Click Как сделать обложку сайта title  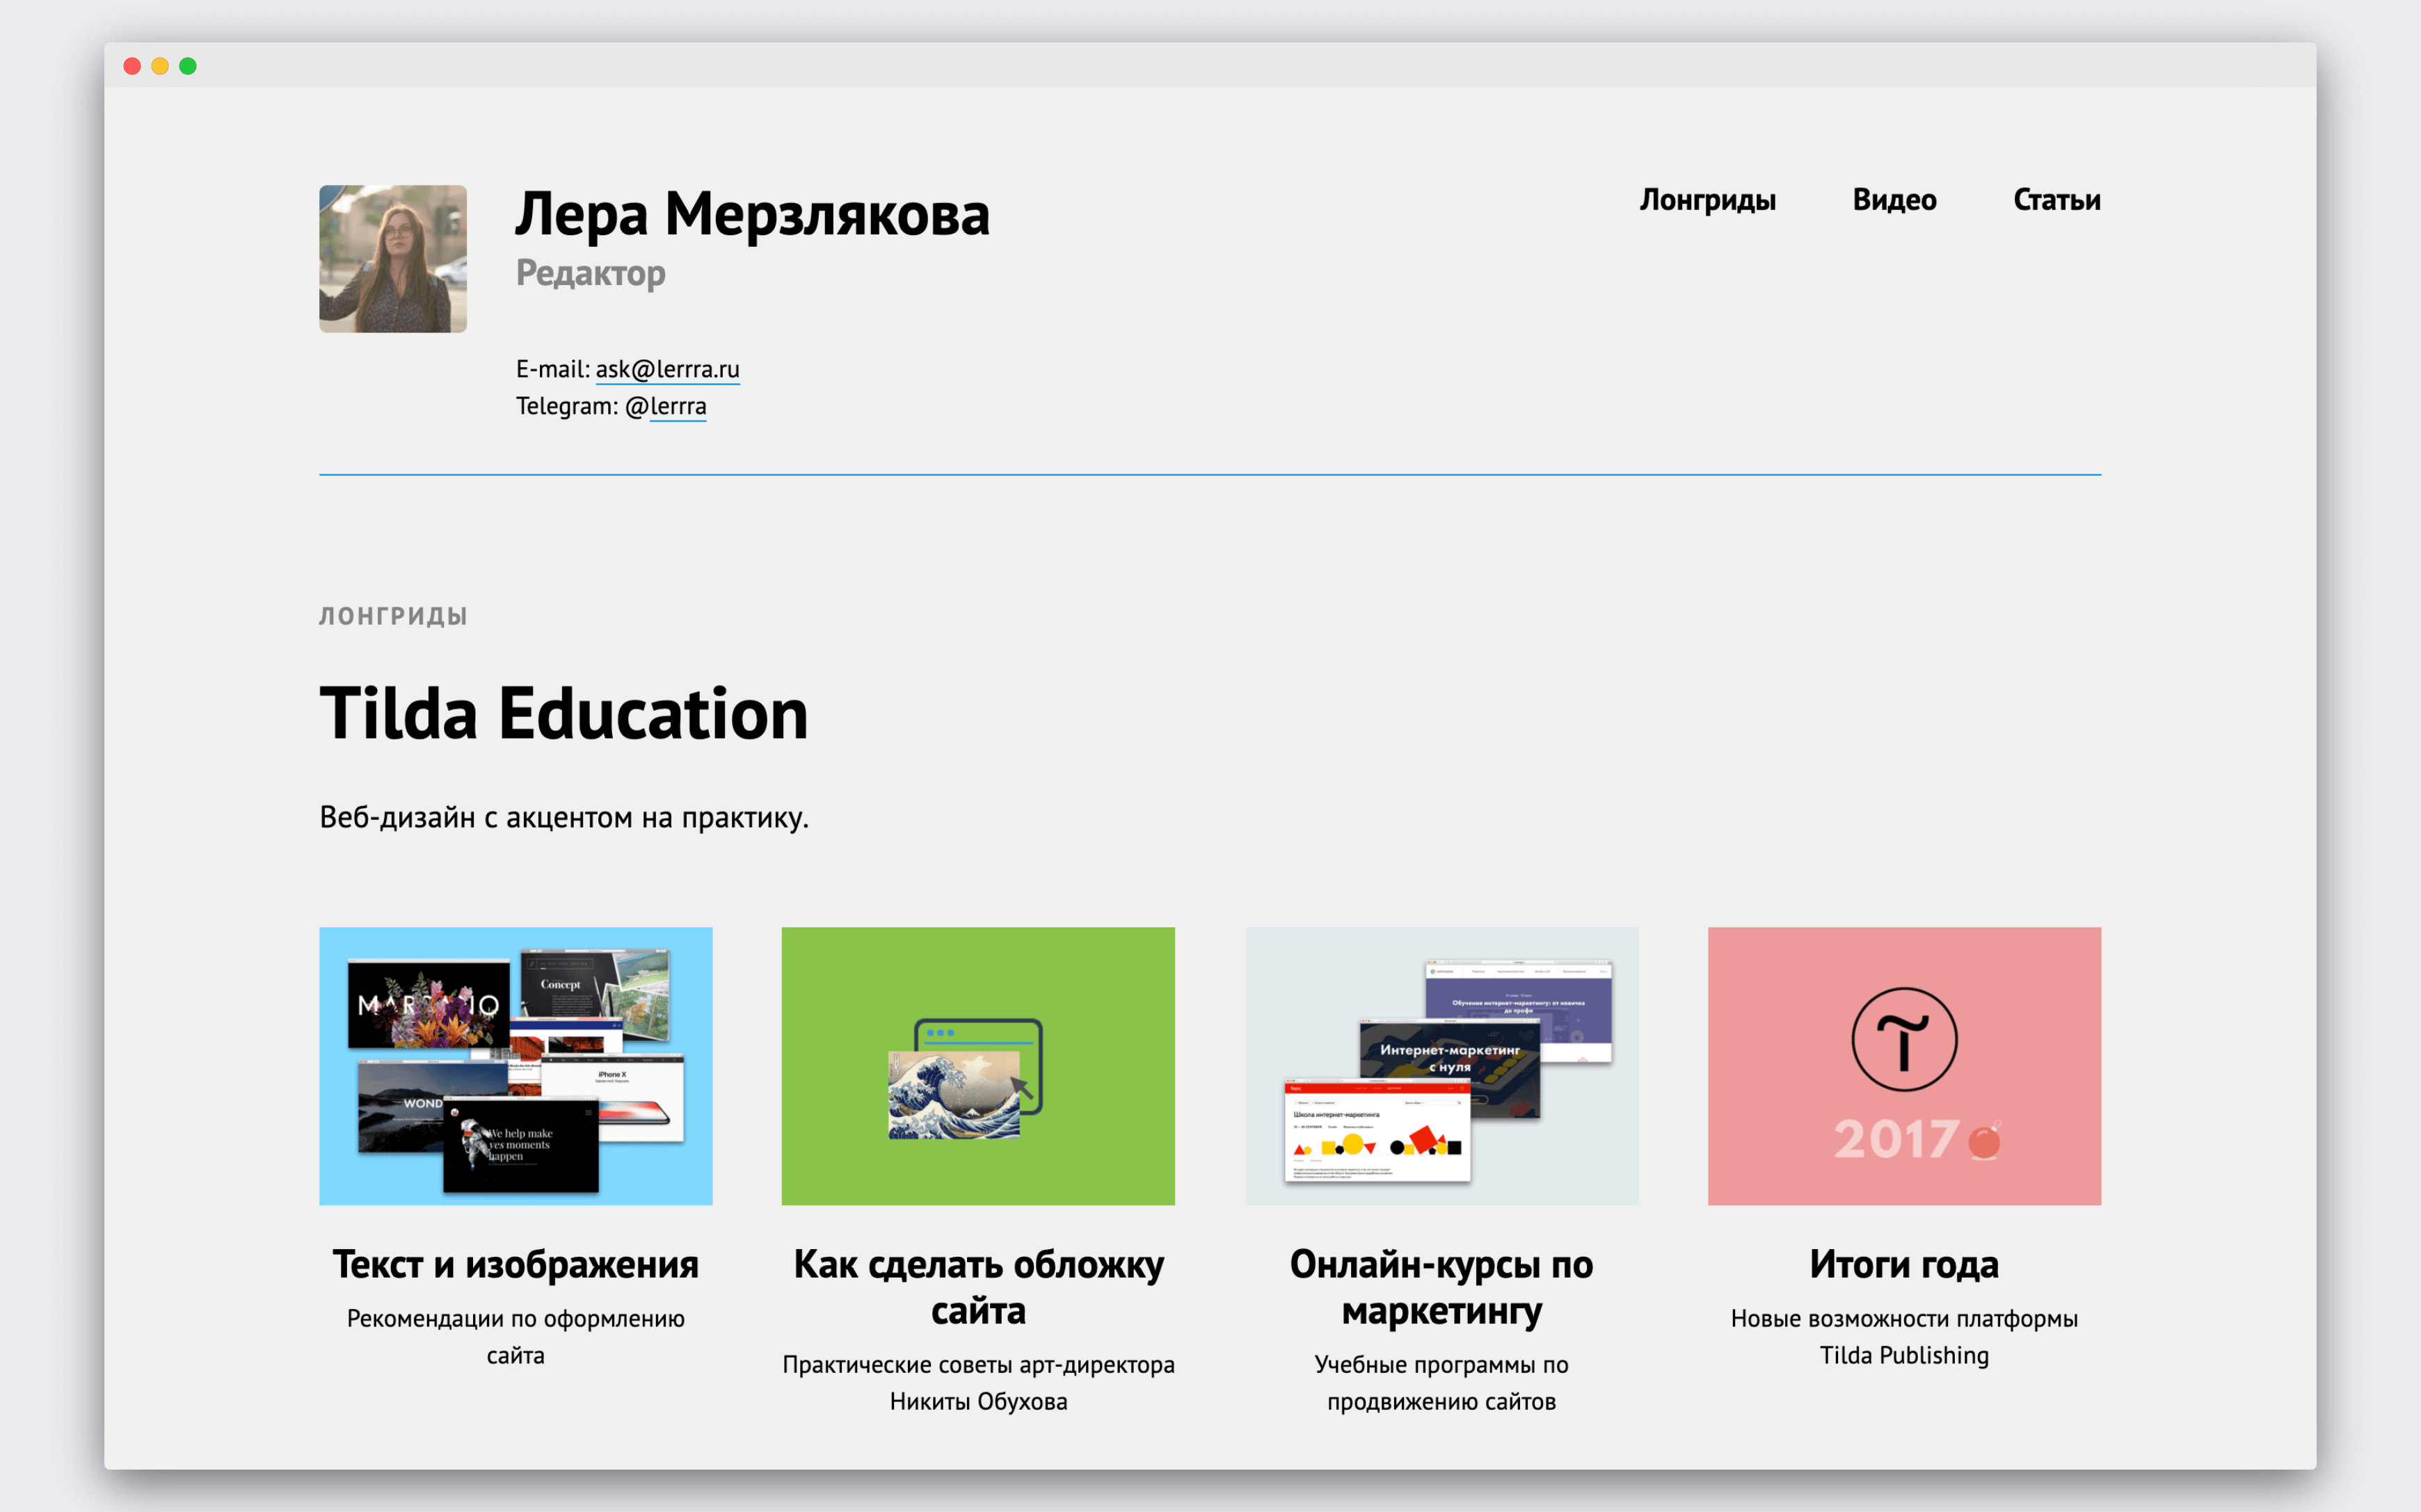(978, 1287)
